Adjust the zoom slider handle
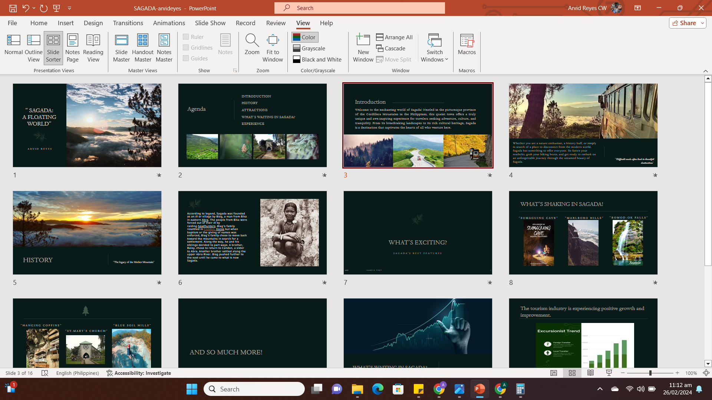The height and width of the screenshot is (400, 712). pyautogui.click(x=650, y=373)
